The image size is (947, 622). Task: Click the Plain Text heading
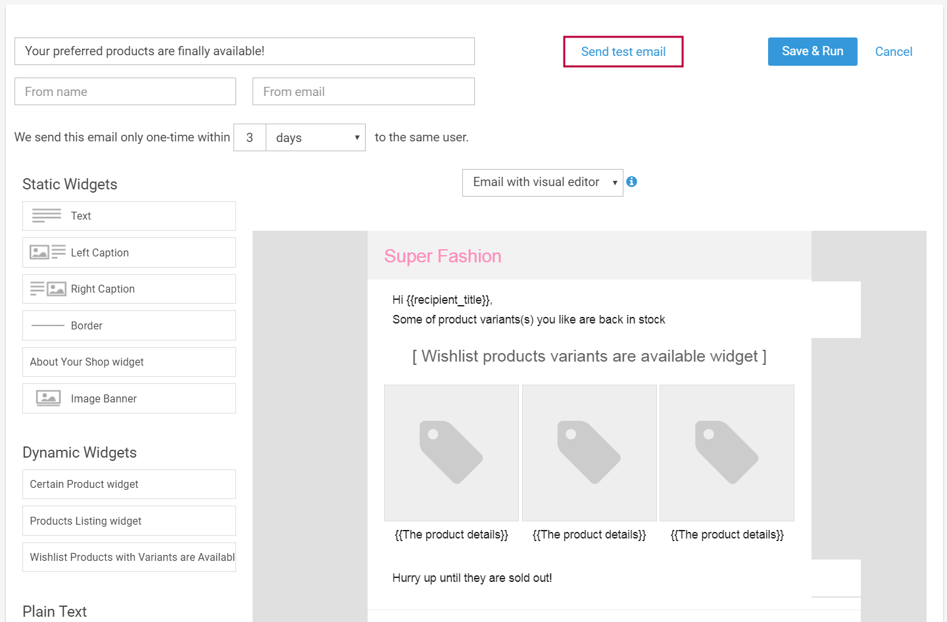(55, 611)
